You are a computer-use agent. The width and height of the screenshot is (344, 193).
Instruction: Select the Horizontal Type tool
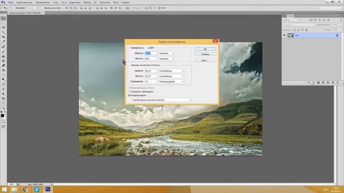coord(3,89)
